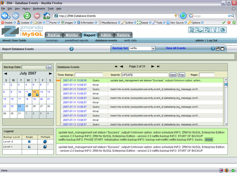Image resolution: width=237 pixels, height=173 pixels.
Task: Go to the last events page
Action: (158, 67)
